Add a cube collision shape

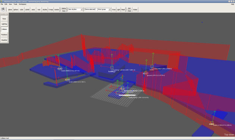(x=22, y=10)
